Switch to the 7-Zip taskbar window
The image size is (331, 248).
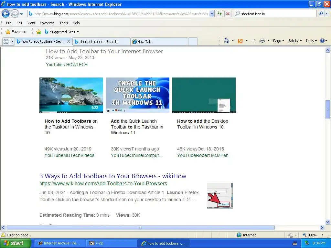[111, 243]
